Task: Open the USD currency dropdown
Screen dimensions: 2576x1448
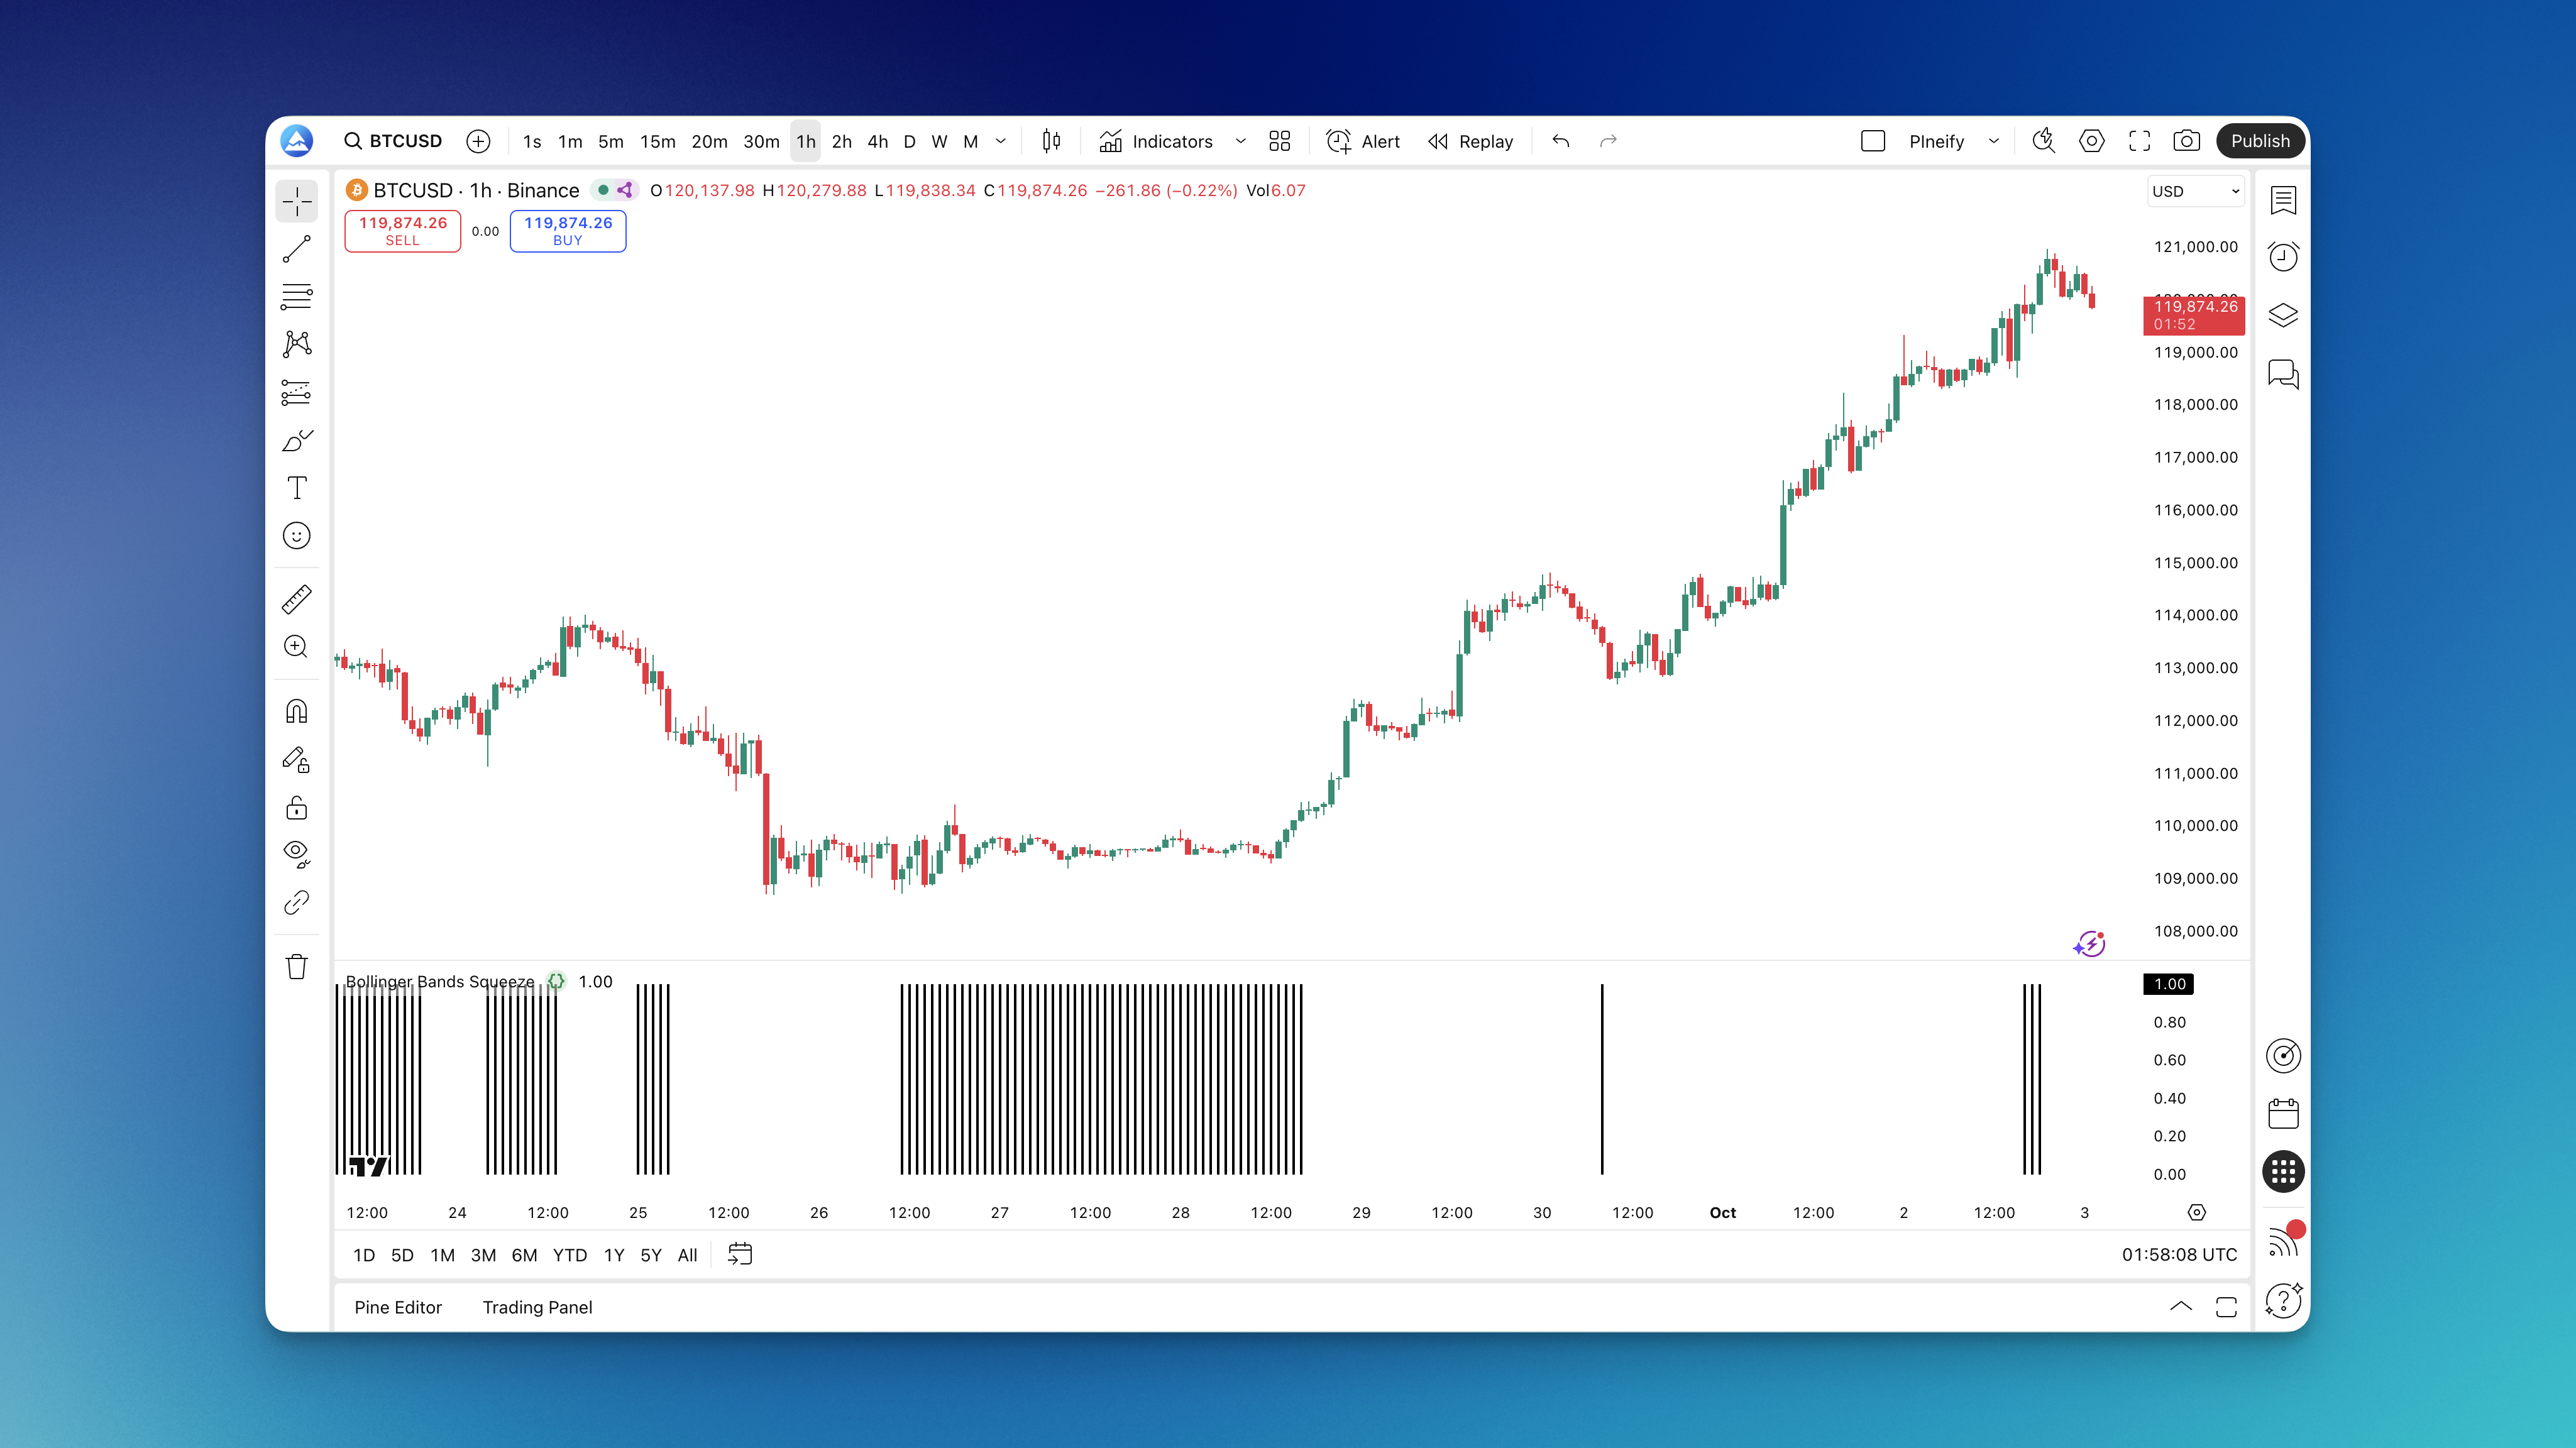Action: tap(2195, 191)
